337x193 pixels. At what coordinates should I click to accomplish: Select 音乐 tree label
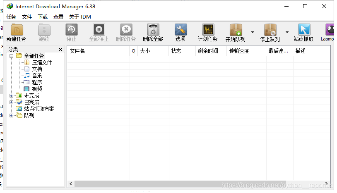pyautogui.click(x=37, y=76)
